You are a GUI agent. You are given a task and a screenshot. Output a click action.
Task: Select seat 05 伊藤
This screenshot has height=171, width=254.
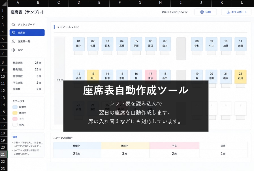[x=136, y=44]
